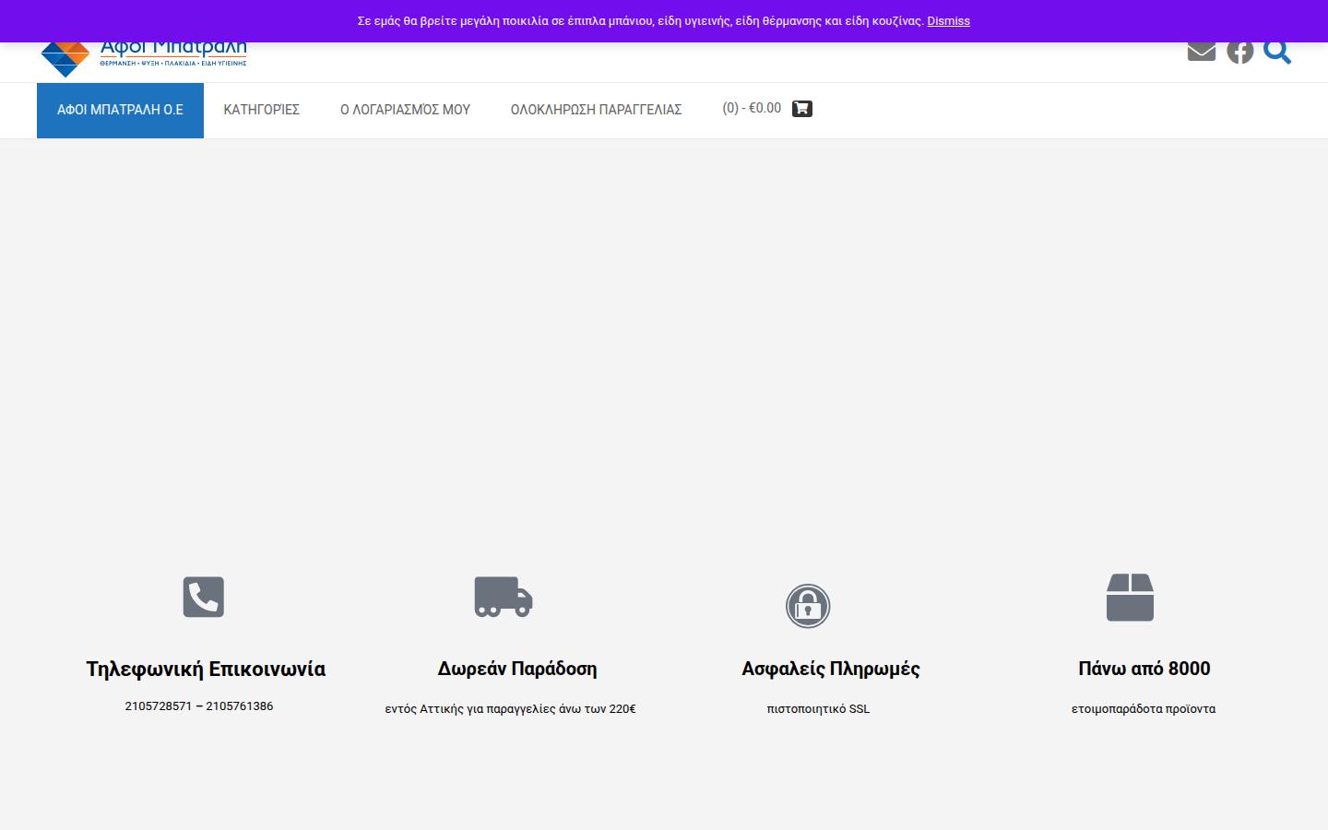Open the email envelope icon
1328x830 pixels.
(x=1201, y=51)
